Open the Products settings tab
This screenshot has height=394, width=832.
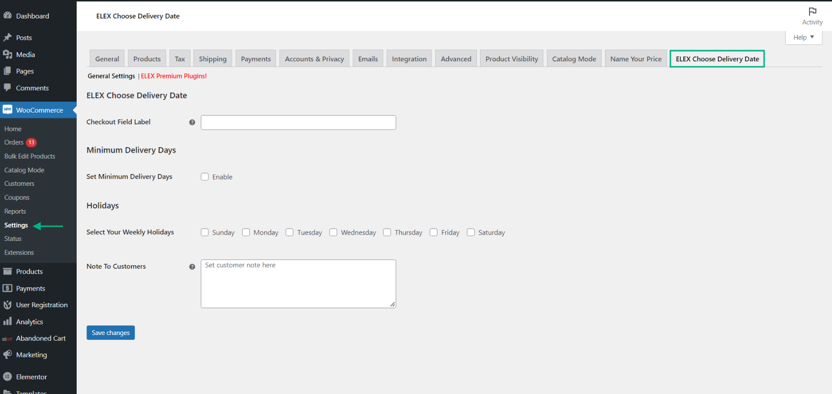click(147, 59)
